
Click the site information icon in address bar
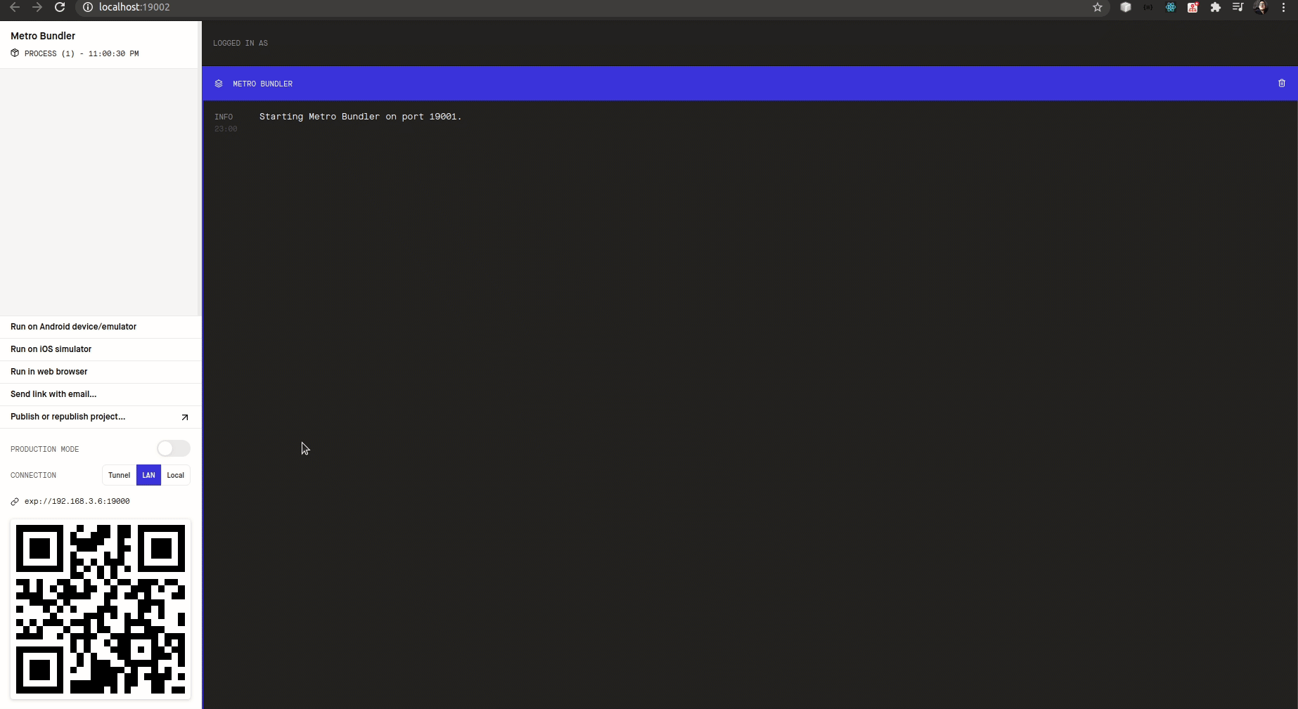pyautogui.click(x=88, y=7)
